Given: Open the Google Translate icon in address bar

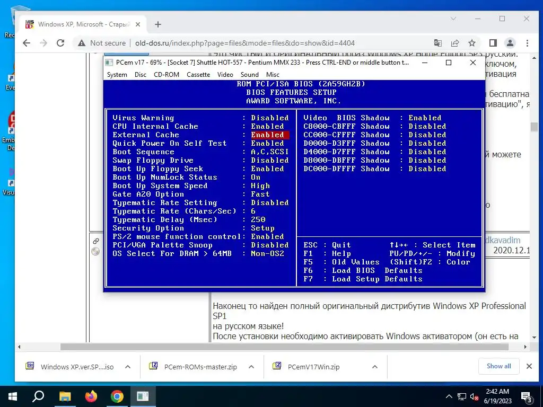Looking at the screenshot, I should [437, 43].
